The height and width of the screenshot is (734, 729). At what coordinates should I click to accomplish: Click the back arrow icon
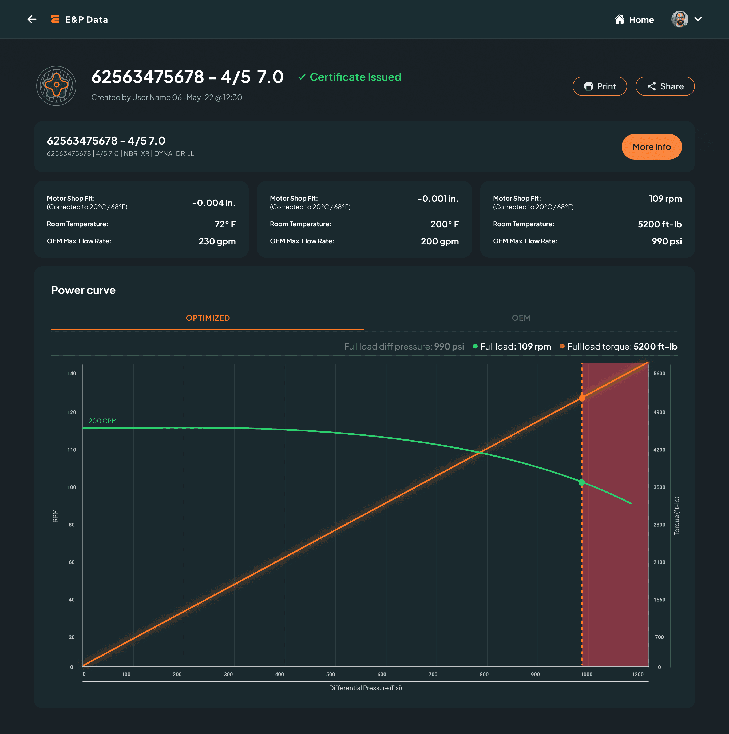[x=32, y=19]
